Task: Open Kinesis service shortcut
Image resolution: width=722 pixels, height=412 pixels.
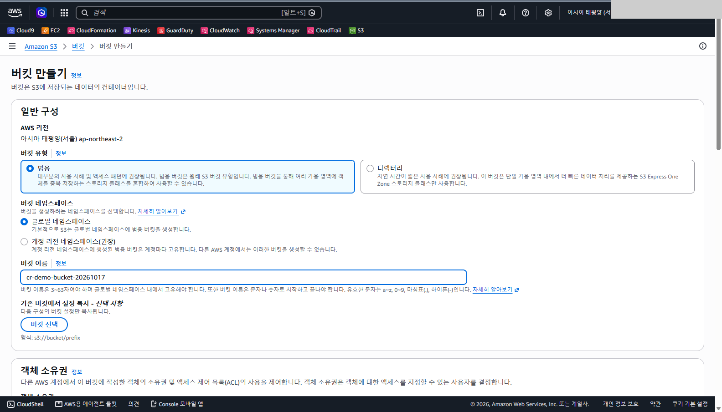Action: [137, 31]
